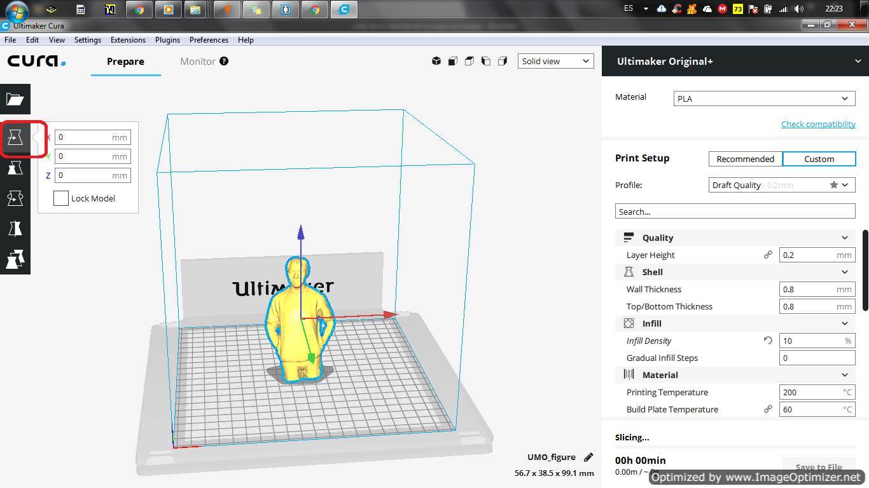Click the Wall Thickness value field

tap(817, 289)
